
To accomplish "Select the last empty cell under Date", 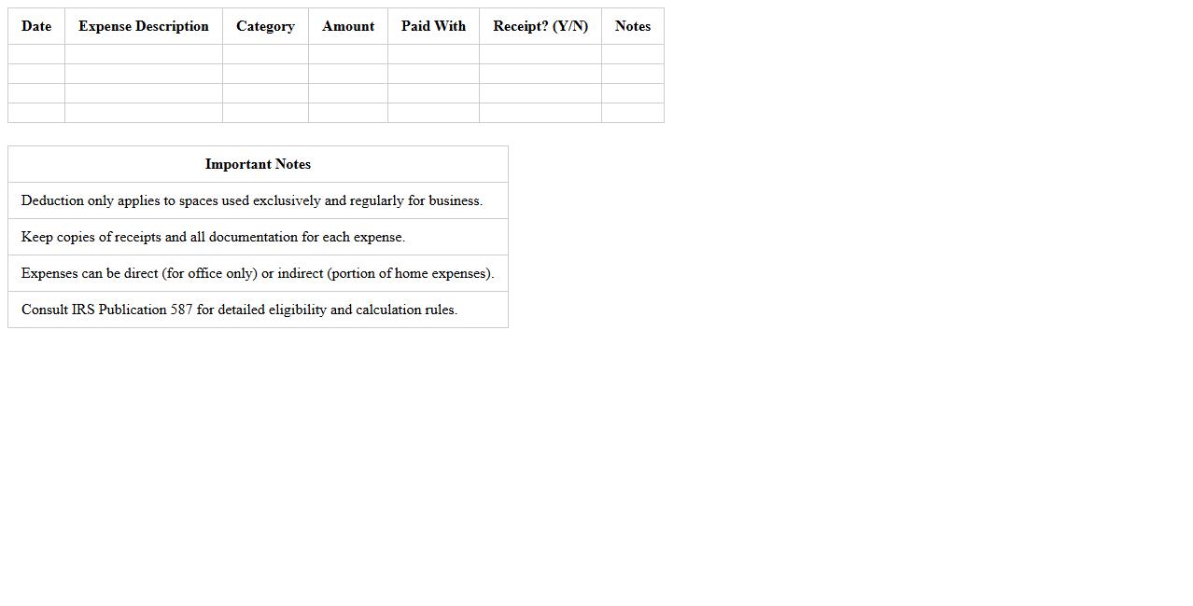I will (36, 113).
